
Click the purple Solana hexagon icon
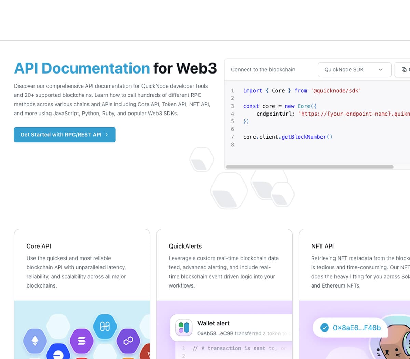point(81,341)
